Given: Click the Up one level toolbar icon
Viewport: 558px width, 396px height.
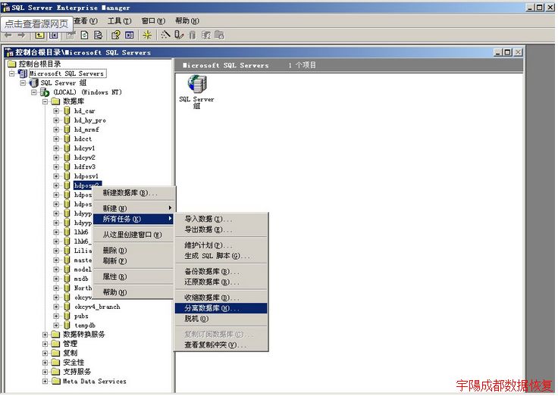Looking at the screenshot, I should [39, 35].
